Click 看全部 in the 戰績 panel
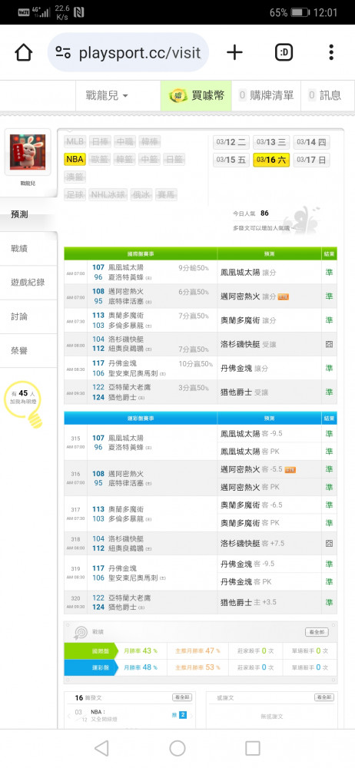355x768 pixels. 317,632
